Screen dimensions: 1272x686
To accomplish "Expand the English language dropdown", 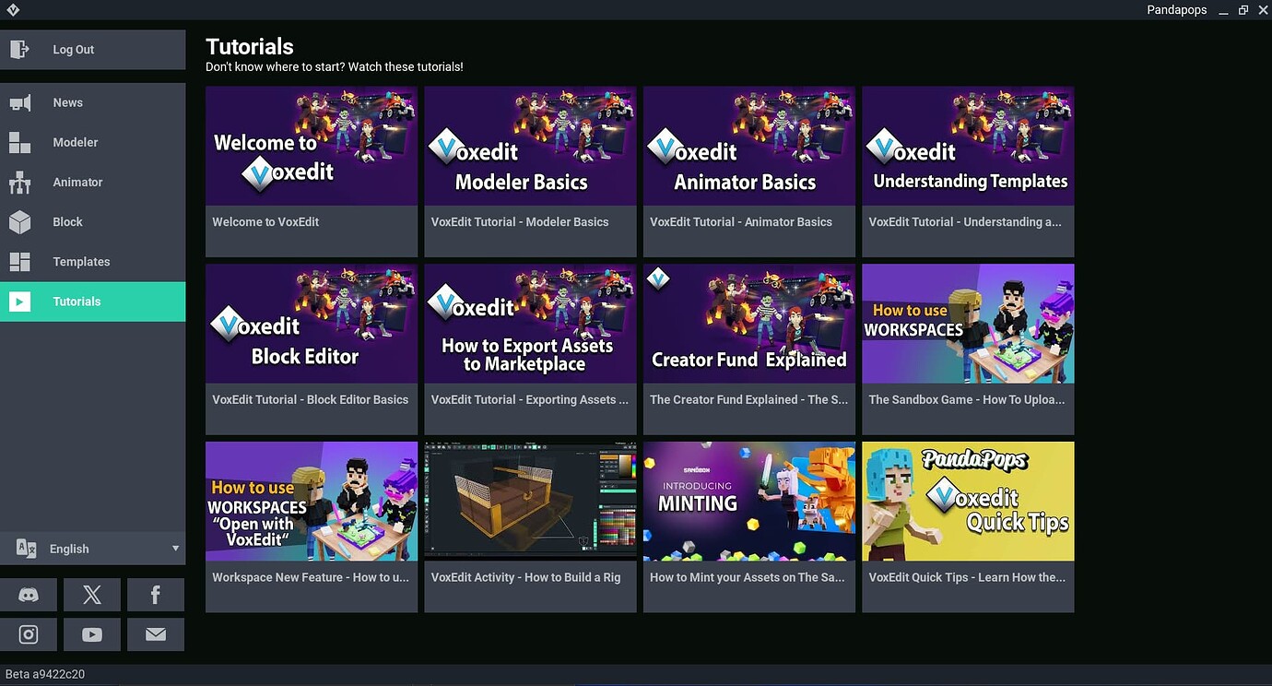I will click(92, 549).
